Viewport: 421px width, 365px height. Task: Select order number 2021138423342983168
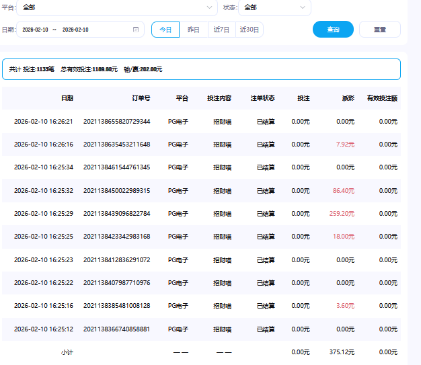click(x=117, y=237)
